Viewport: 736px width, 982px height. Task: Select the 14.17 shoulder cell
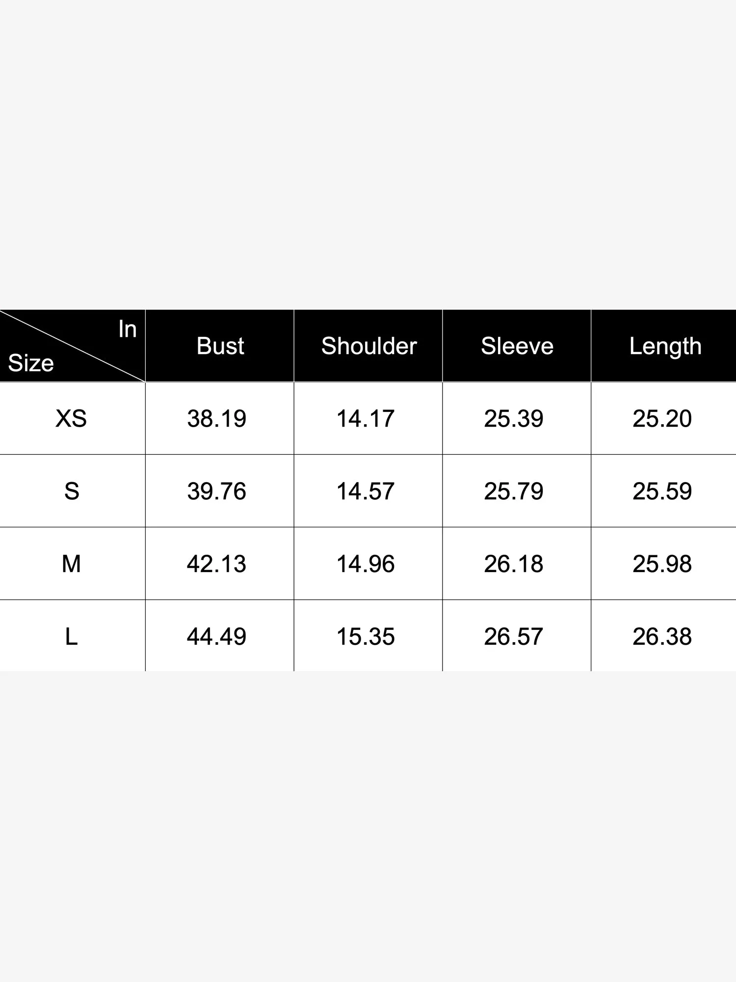pyautogui.click(x=366, y=419)
